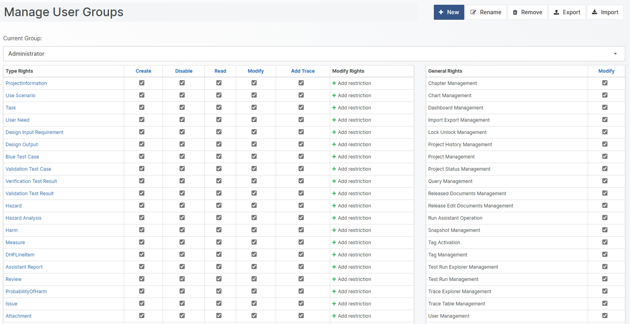Image resolution: width=630 pixels, height=324 pixels.
Task: Toggle Add Trace checkbox for Harm
Action: point(301,230)
